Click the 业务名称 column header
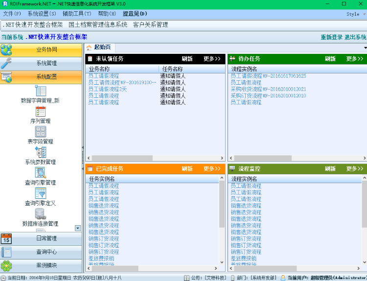This screenshot has width=367, height=281. click(122, 69)
